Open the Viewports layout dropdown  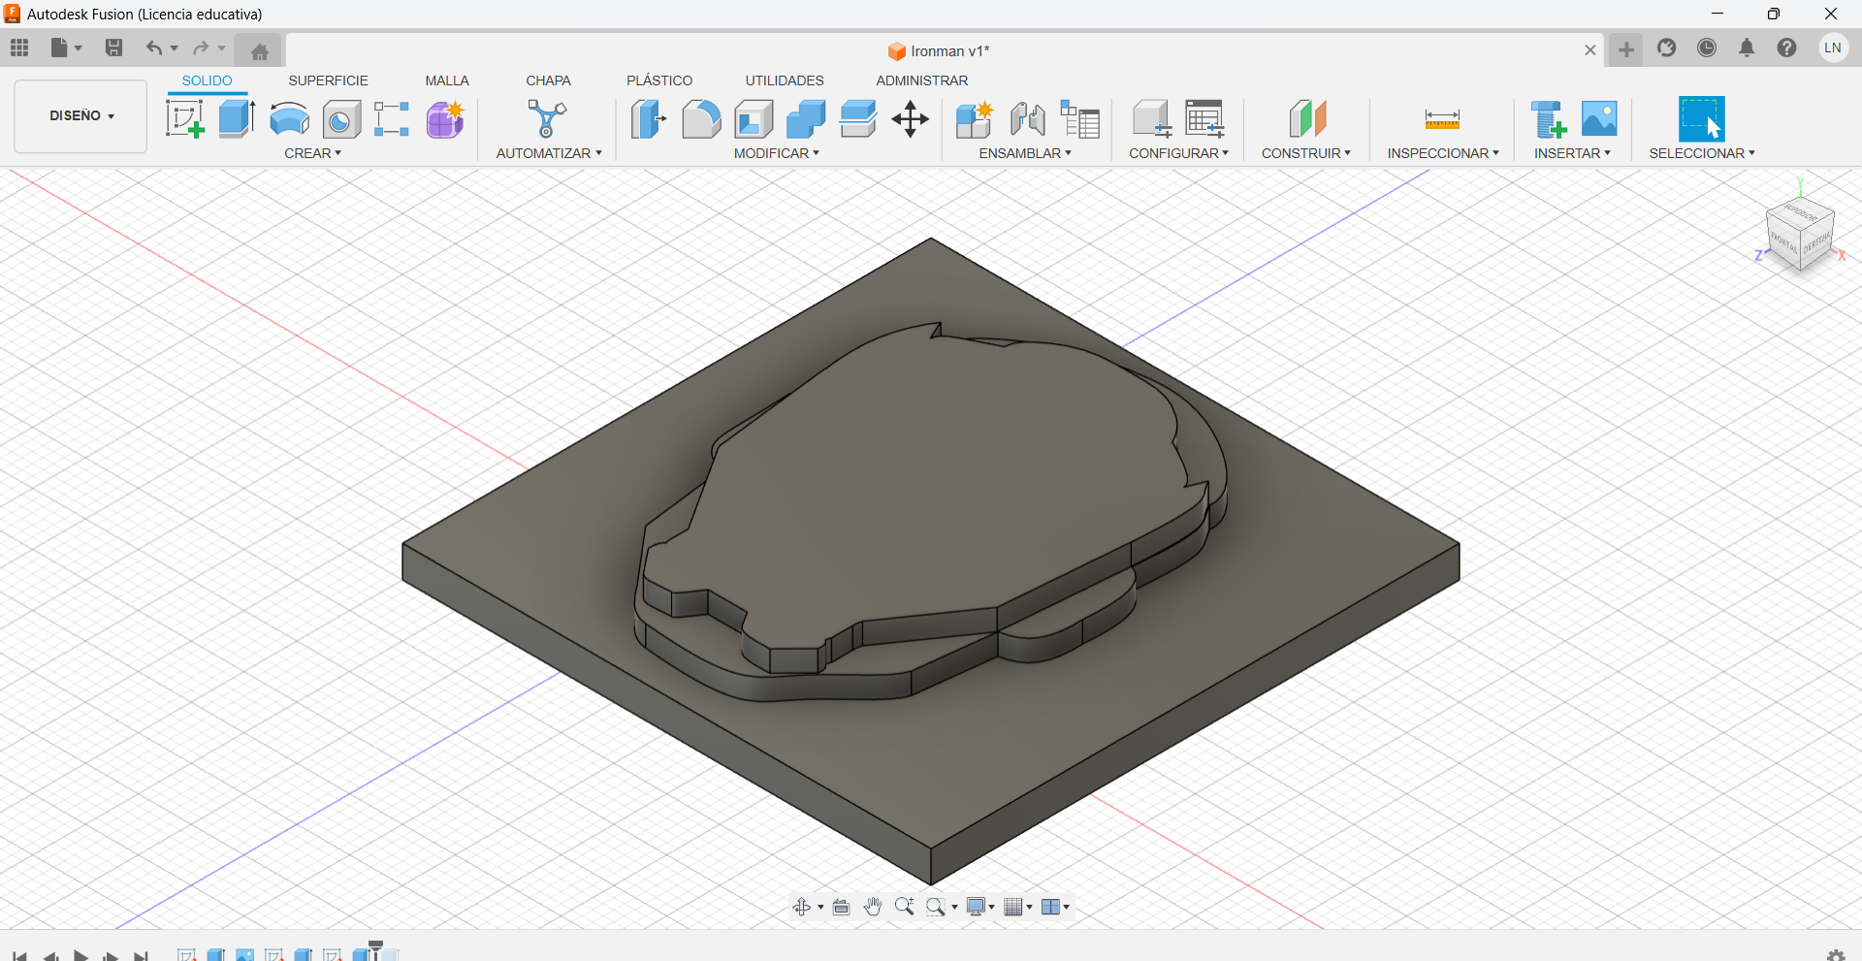(x=1055, y=907)
